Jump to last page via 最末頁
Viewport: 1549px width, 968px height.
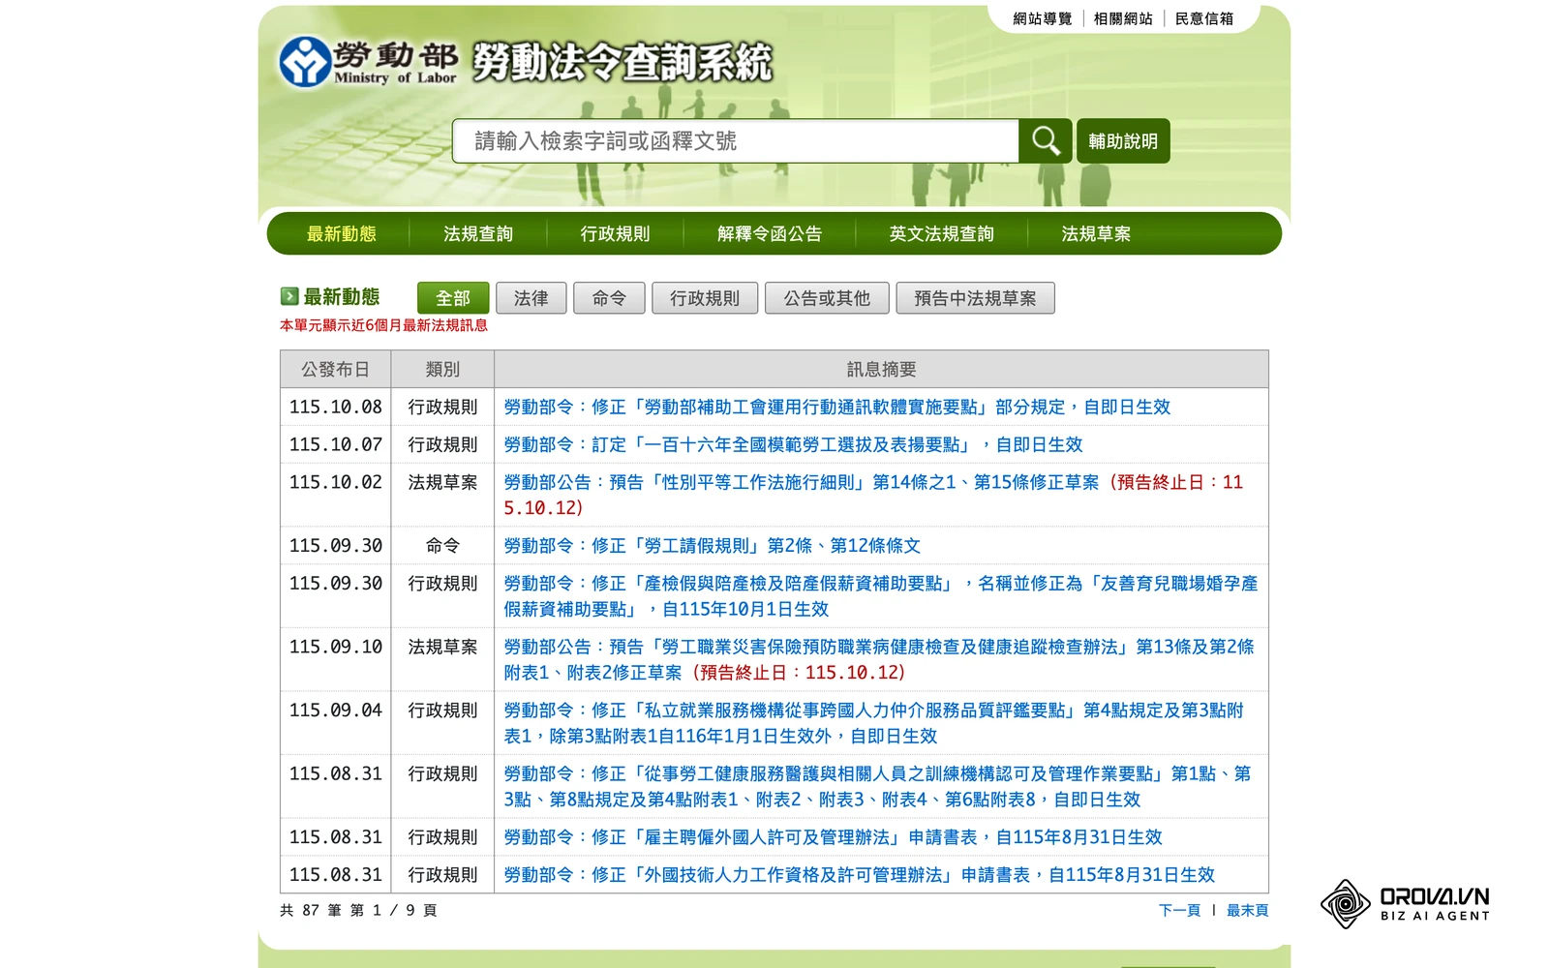click(x=1247, y=910)
